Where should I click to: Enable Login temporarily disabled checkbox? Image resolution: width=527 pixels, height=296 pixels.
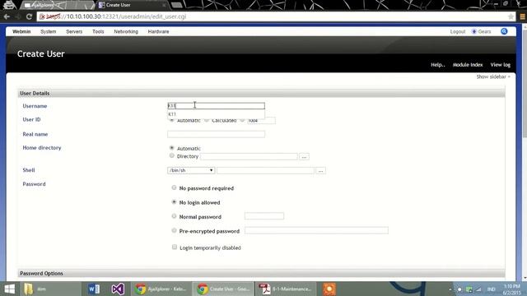pos(174,247)
